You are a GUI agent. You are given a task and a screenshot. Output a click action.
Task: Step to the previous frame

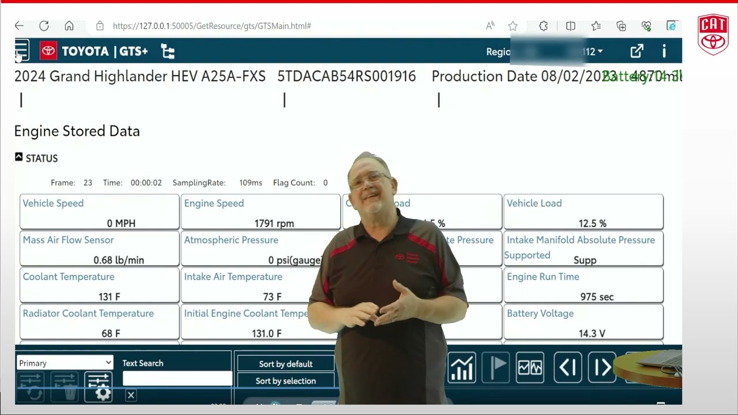[x=568, y=368]
